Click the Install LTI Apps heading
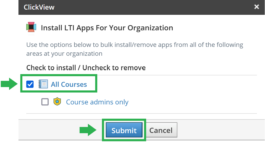This screenshot has height=142, width=265. (107, 28)
